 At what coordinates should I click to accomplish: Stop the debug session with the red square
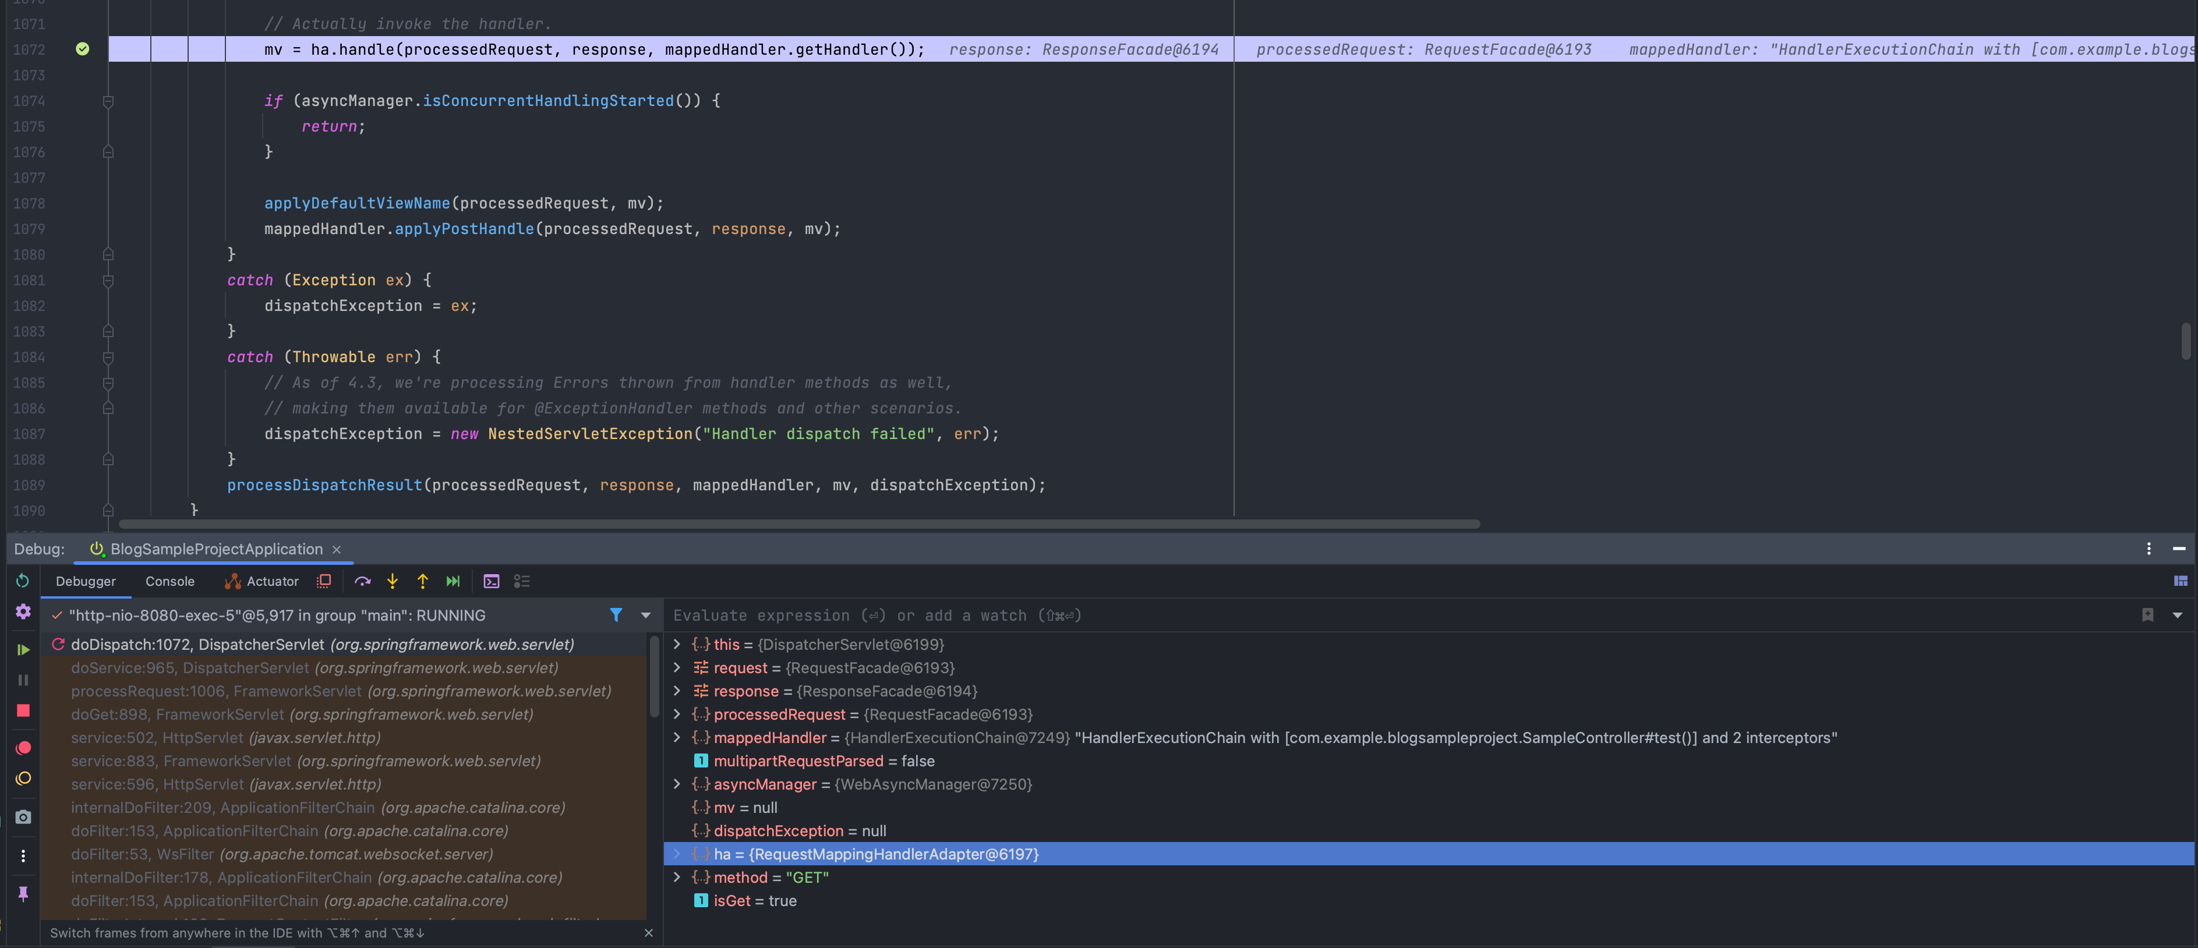pos(23,711)
